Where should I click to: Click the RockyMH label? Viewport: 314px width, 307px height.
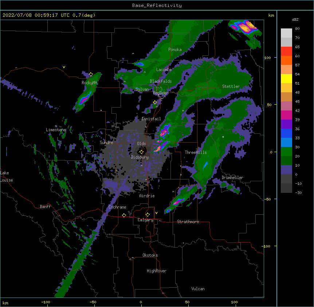[89, 83]
